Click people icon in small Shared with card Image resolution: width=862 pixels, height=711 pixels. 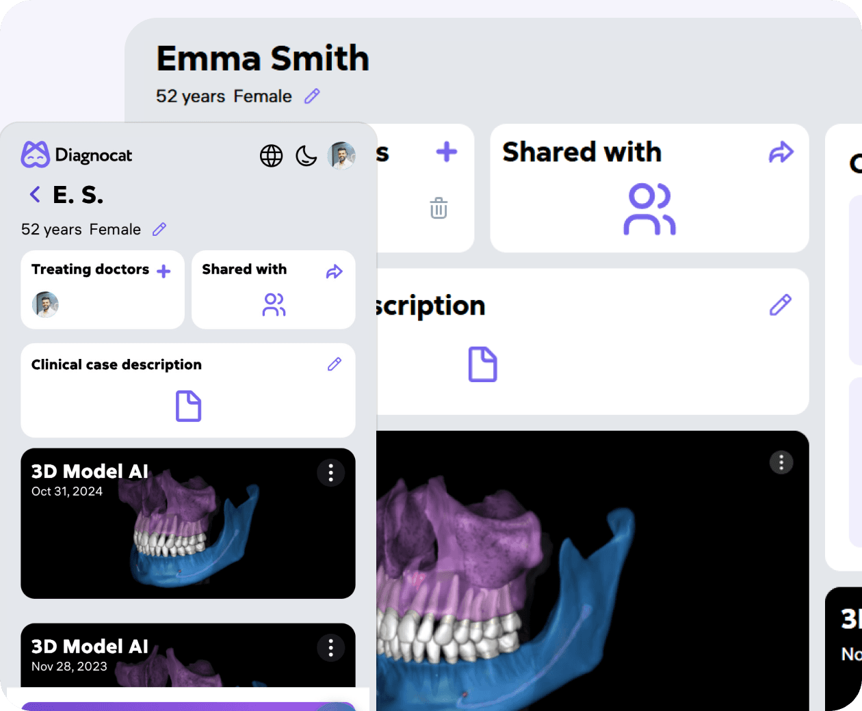(274, 305)
